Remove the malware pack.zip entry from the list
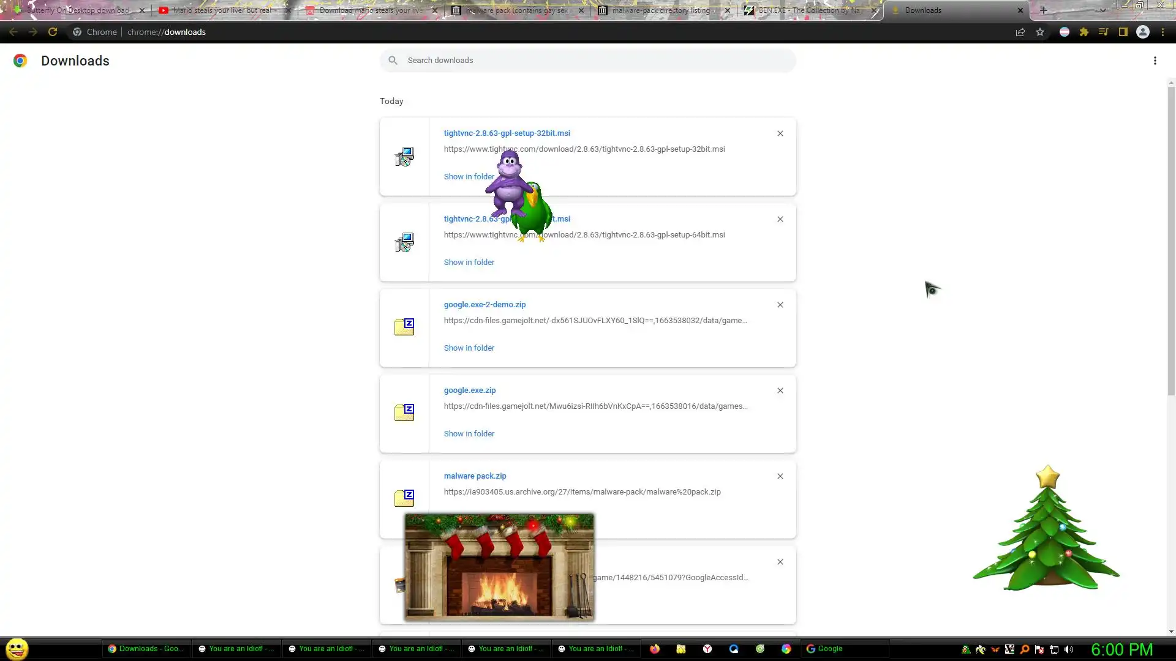The image size is (1176, 661). [x=780, y=476]
